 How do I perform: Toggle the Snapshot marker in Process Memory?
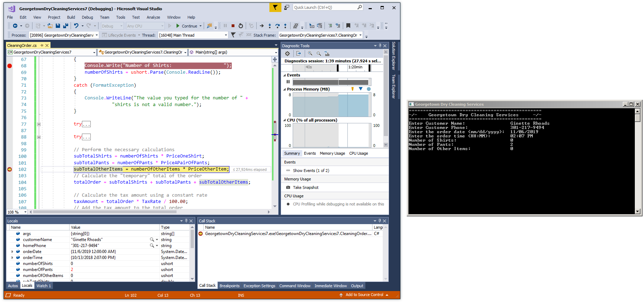360,89
